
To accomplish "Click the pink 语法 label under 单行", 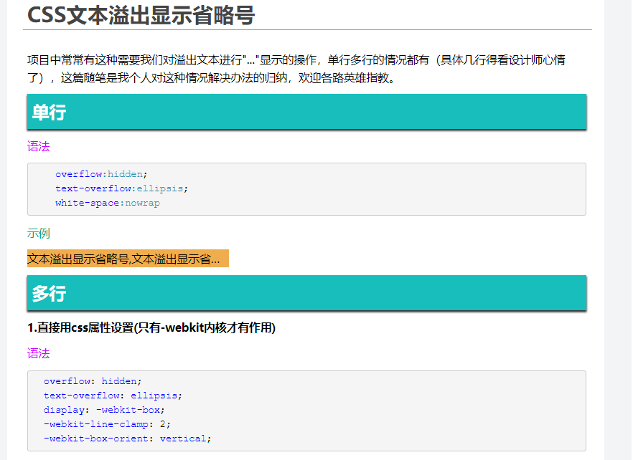I will point(38,146).
